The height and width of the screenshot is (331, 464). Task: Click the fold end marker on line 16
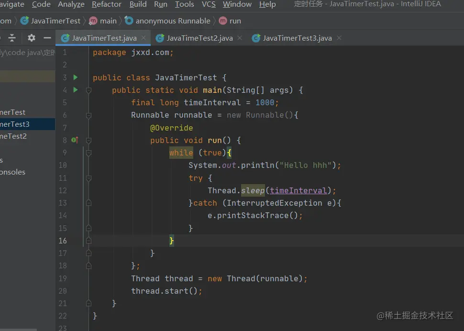(x=88, y=241)
